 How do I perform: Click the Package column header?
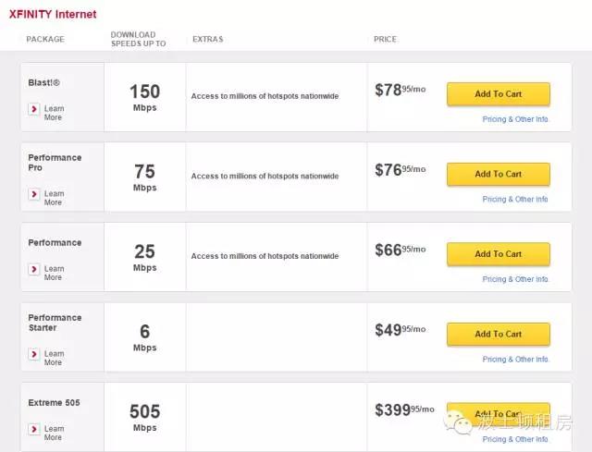(x=45, y=40)
